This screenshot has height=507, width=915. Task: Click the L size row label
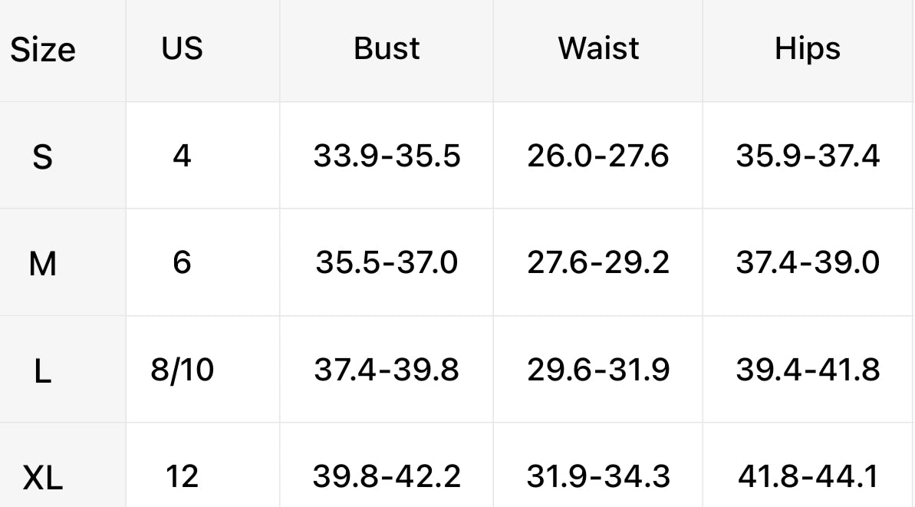pyautogui.click(x=43, y=371)
